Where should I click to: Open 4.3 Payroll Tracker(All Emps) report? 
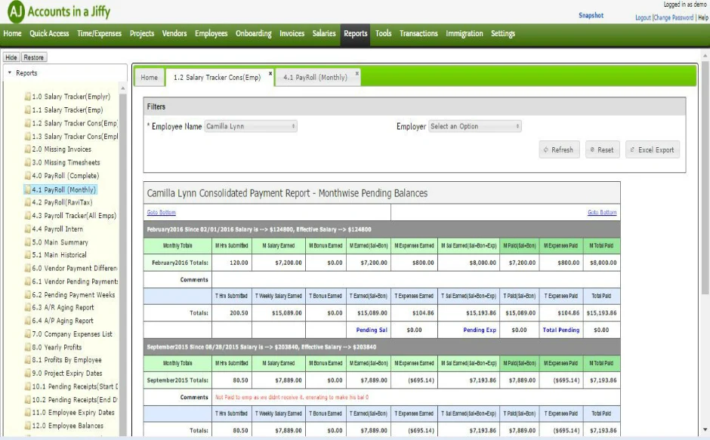pos(74,216)
